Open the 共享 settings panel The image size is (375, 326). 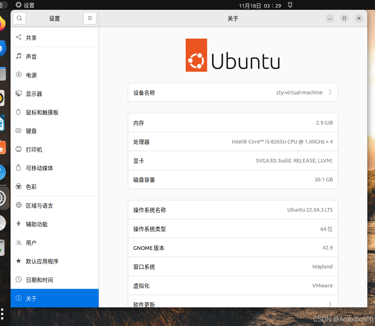[x=55, y=38]
